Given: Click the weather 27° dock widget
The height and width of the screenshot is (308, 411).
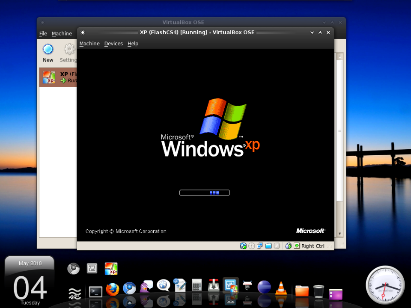Looking at the screenshot, I should coord(74,294).
